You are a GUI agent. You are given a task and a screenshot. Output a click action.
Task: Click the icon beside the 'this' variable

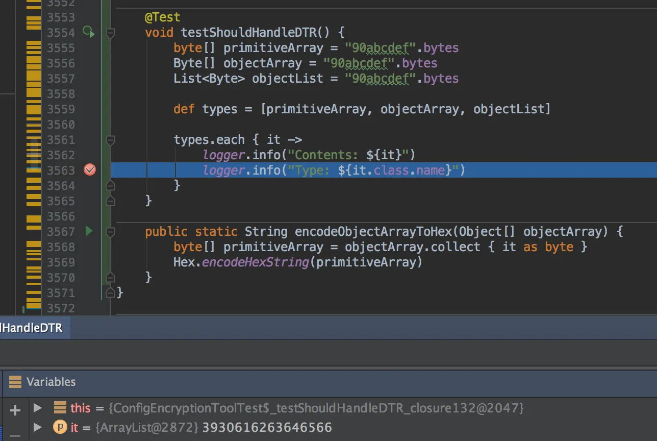coord(60,407)
